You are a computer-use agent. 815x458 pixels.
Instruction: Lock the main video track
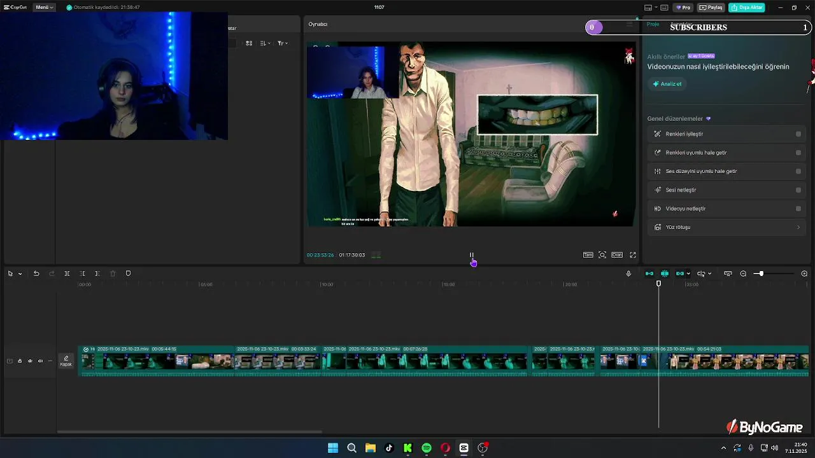pyautogui.click(x=20, y=361)
